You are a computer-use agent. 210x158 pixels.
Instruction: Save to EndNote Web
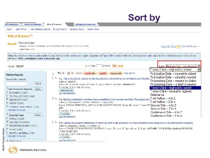pyautogui.click(x=90, y=73)
